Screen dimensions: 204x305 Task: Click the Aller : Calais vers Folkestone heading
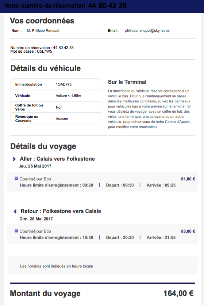coord(57,159)
